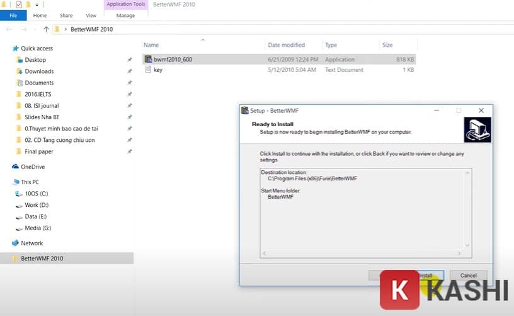Screen dimensions: 514x316
Task: Click the key text file icon
Action: pyautogui.click(x=148, y=69)
